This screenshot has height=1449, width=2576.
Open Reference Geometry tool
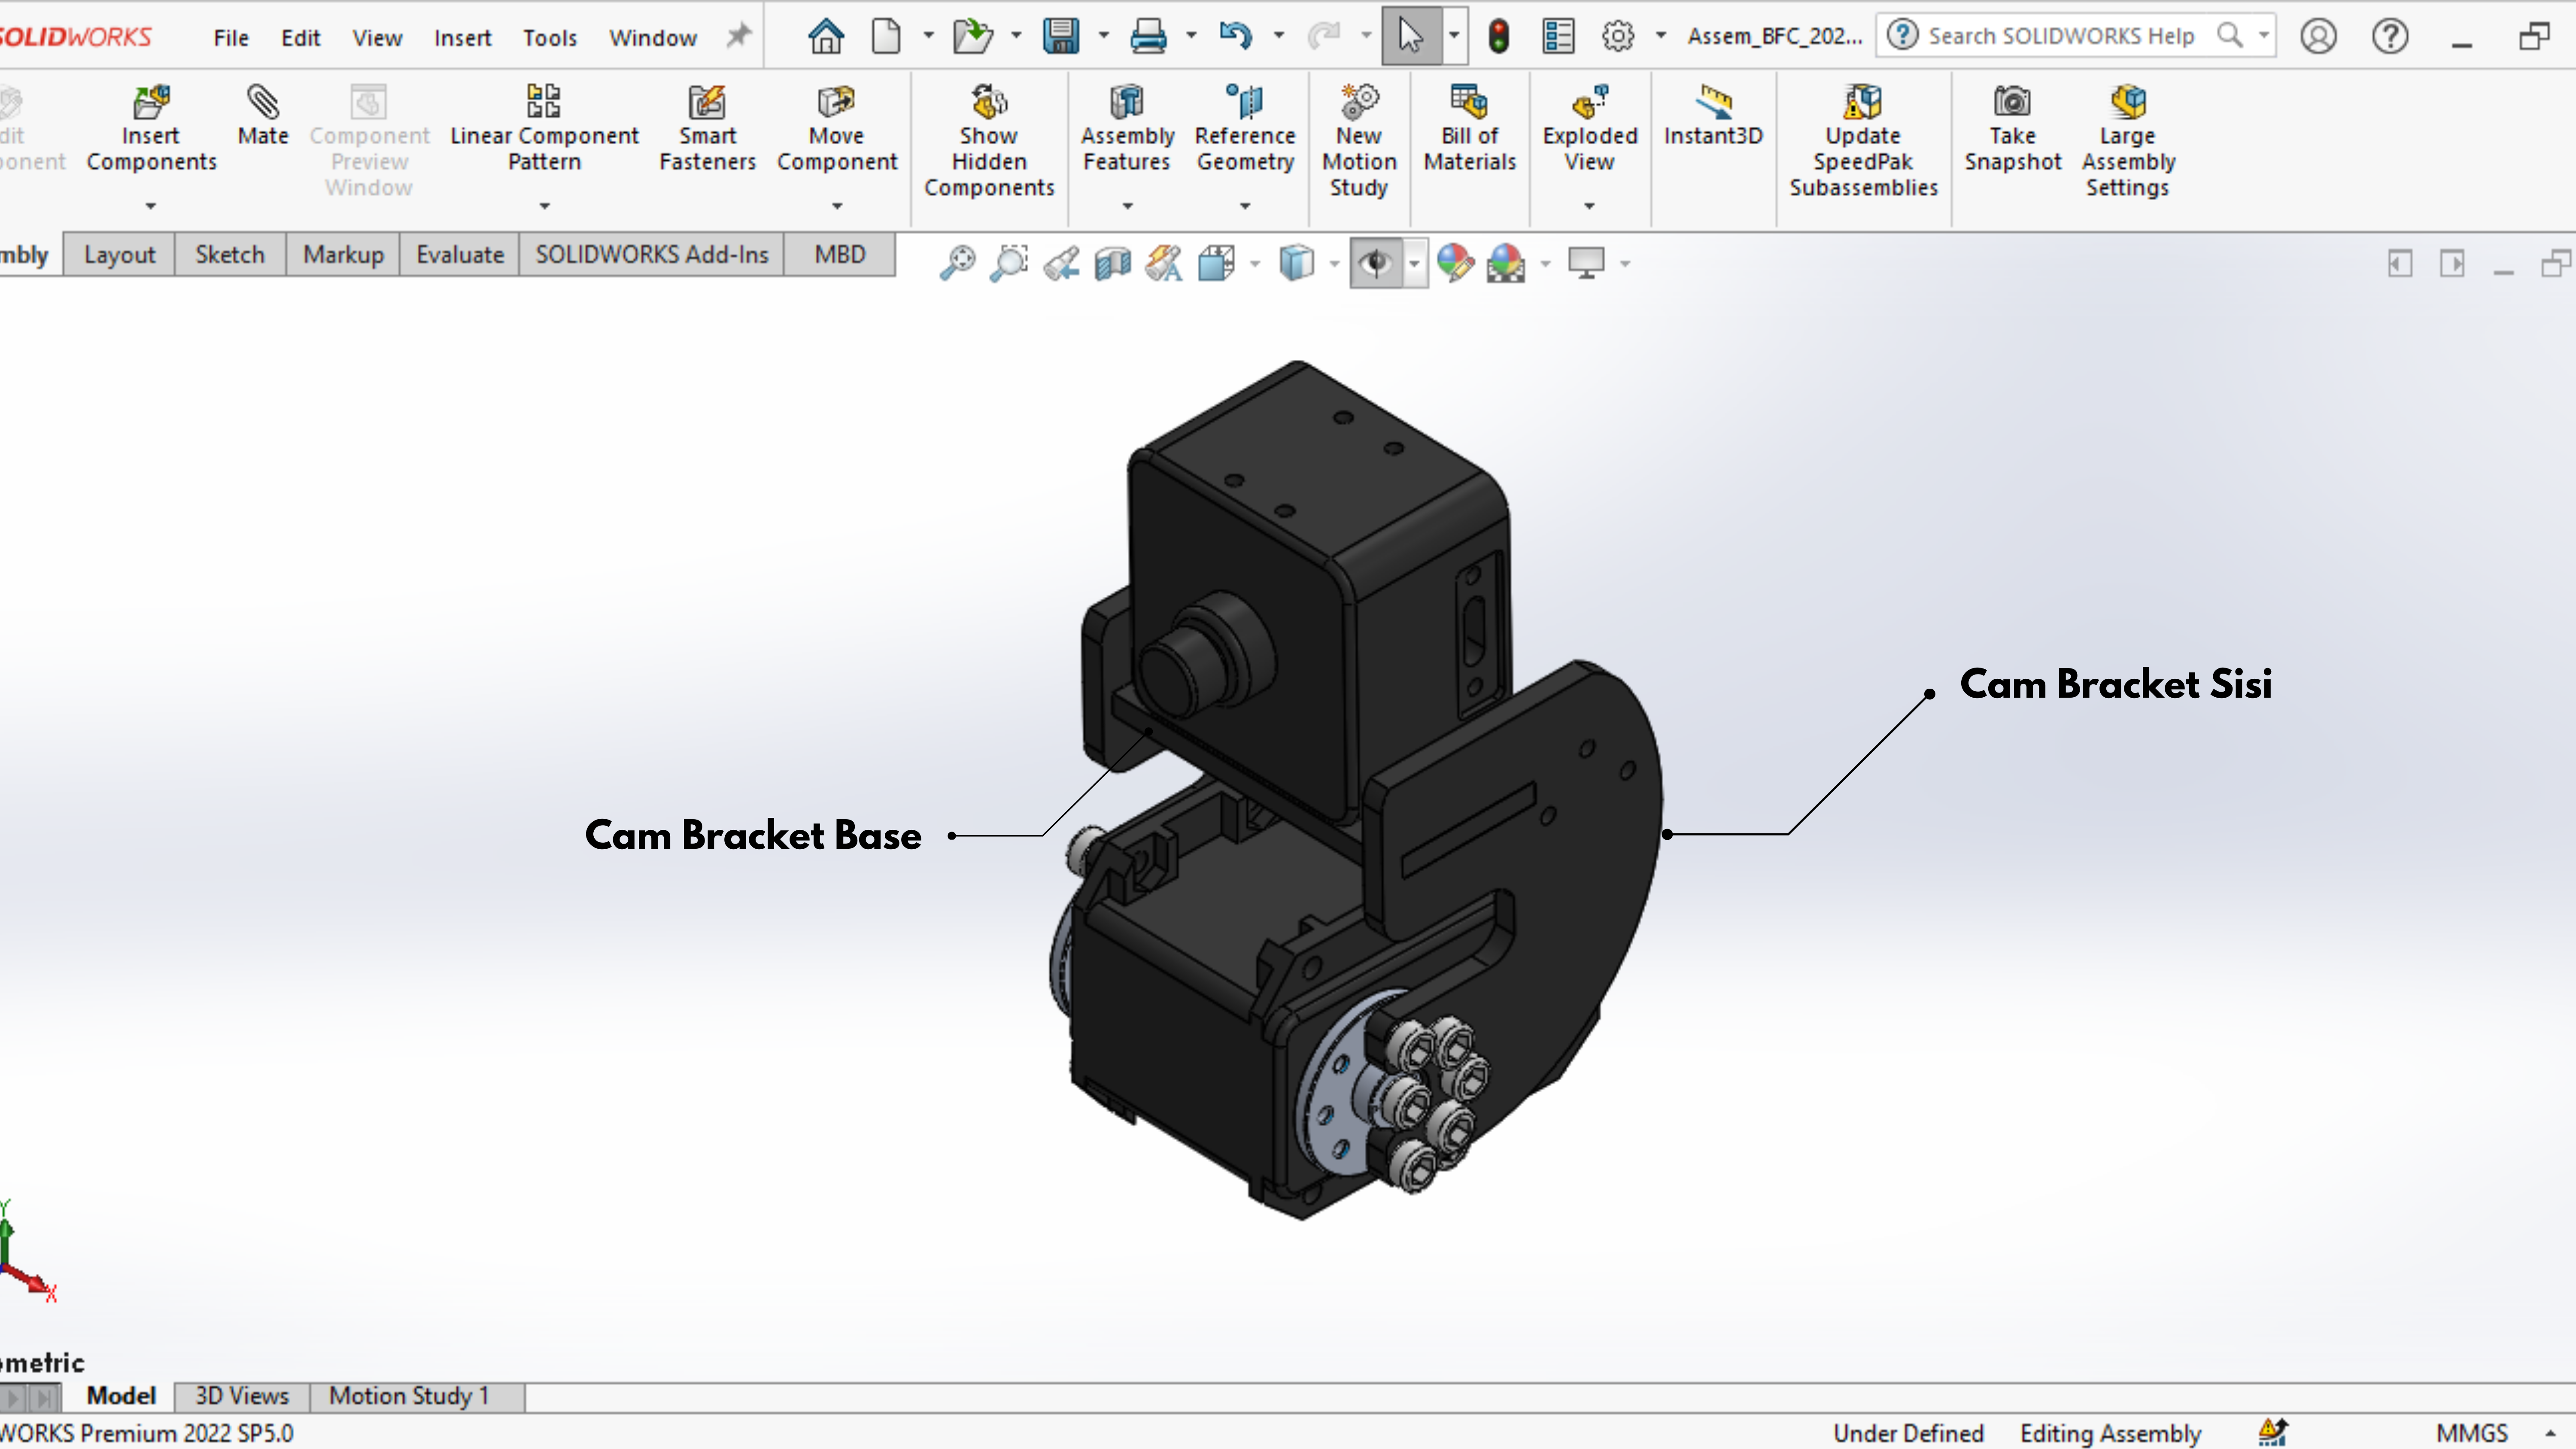click(1245, 128)
